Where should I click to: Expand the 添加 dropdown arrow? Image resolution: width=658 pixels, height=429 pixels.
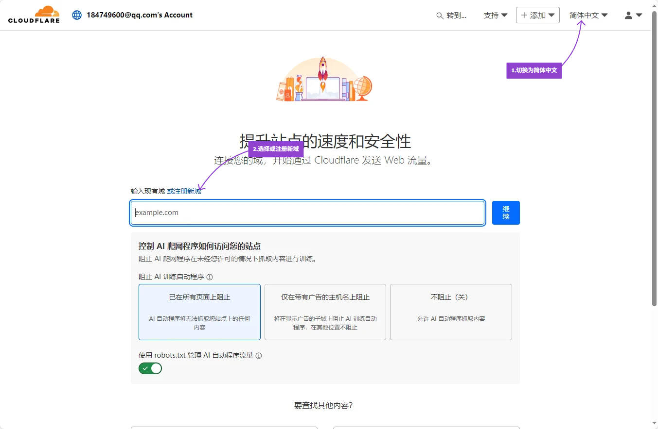point(551,15)
